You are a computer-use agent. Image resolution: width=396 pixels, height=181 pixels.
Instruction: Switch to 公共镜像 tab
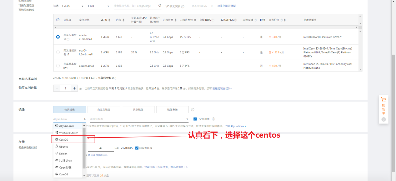click(70, 110)
